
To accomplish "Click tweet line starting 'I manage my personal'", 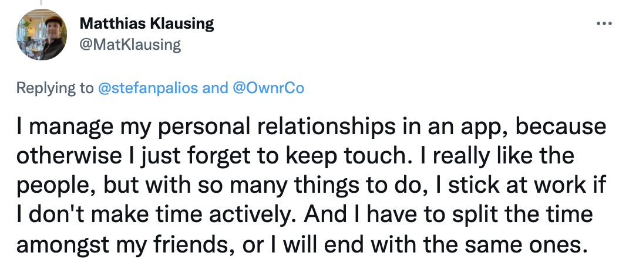I will tap(311, 127).
